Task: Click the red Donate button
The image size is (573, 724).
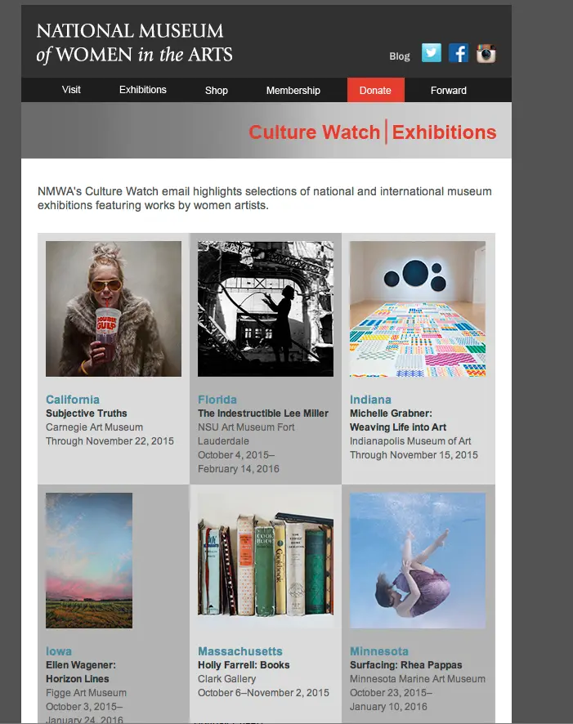Action: [376, 90]
